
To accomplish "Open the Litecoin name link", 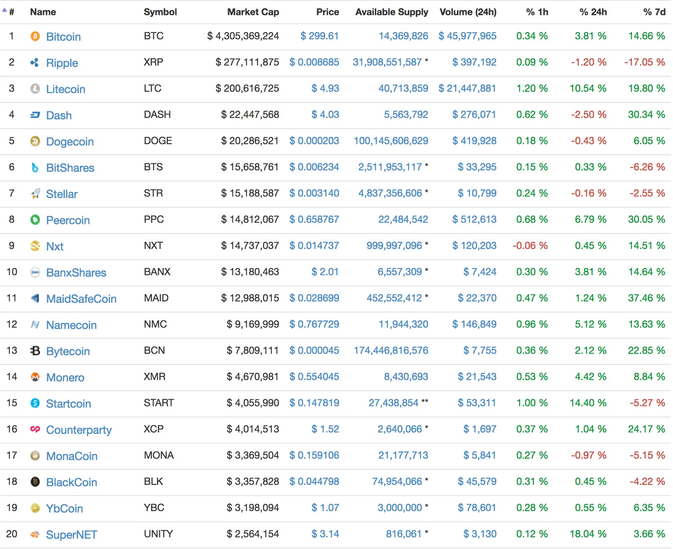I will click(x=66, y=89).
